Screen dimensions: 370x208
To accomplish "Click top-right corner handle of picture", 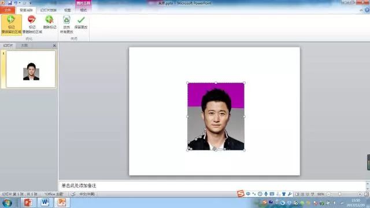I will click(x=244, y=83).
